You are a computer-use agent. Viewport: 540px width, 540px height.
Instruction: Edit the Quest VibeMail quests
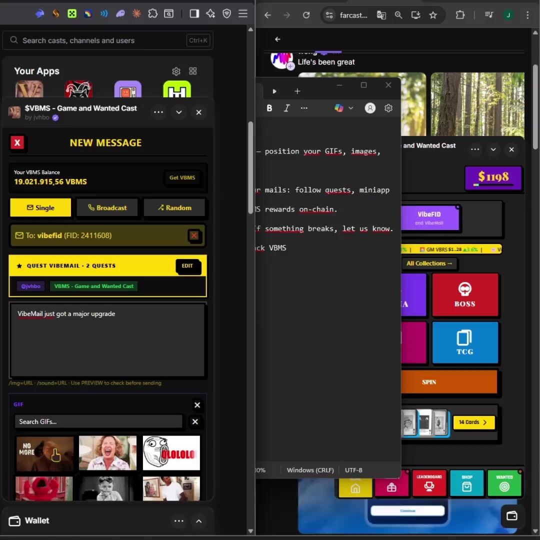coord(187,266)
